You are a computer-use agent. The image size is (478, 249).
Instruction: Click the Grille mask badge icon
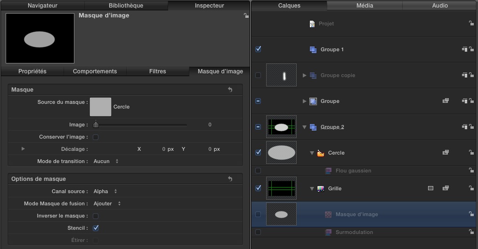coord(431,188)
